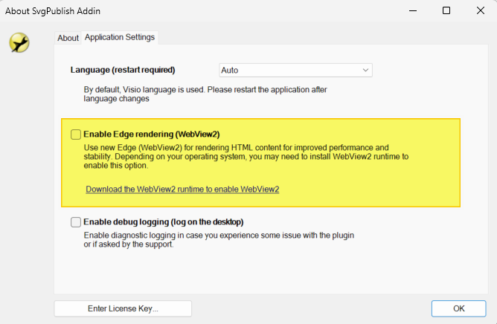Image resolution: width=497 pixels, height=324 pixels.
Task: Open the Download WebView2 runtime link
Action: click(x=182, y=189)
